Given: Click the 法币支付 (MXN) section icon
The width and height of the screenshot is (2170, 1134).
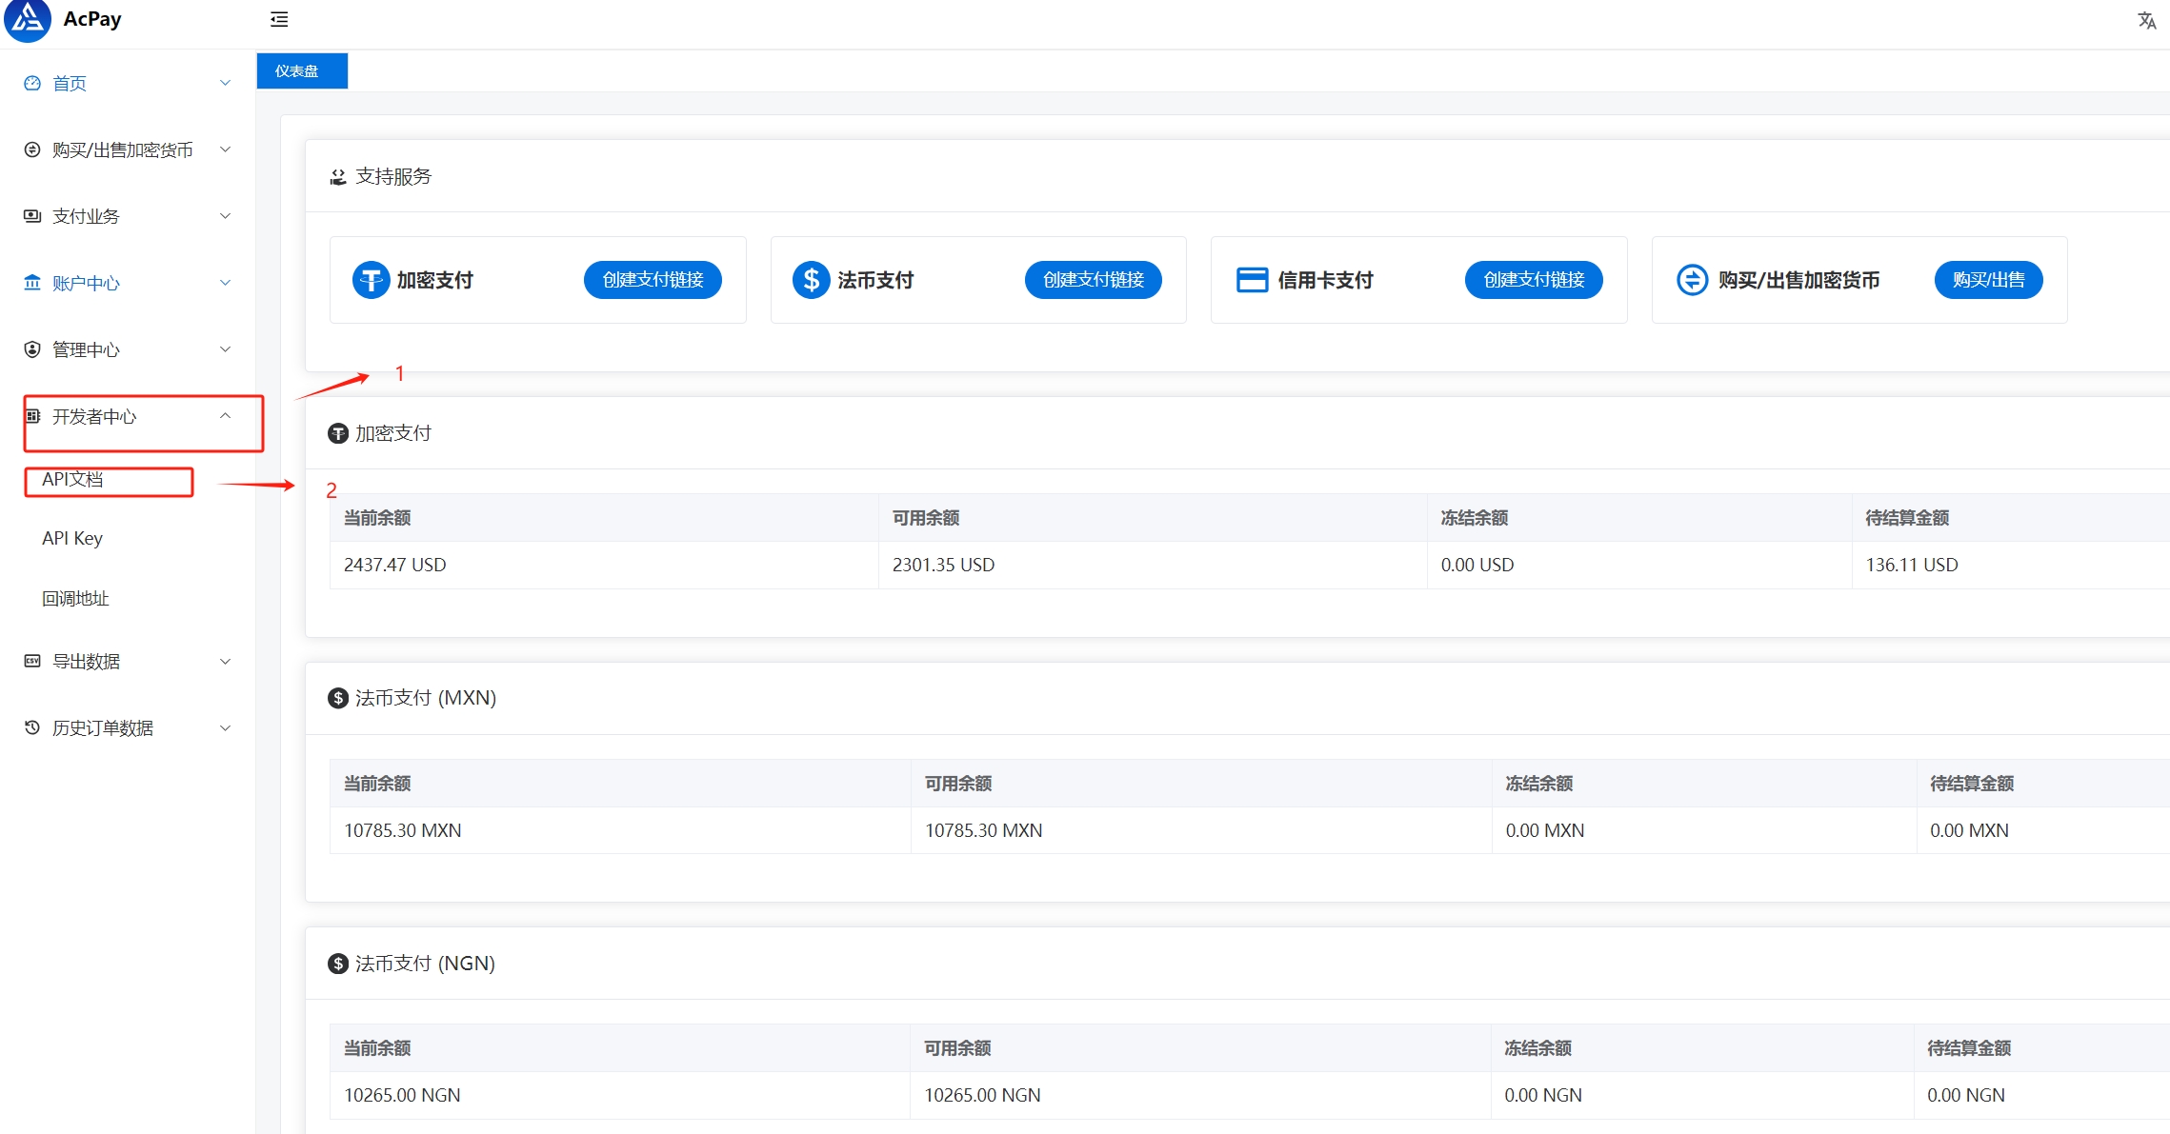Looking at the screenshot, I should (338, 697).
